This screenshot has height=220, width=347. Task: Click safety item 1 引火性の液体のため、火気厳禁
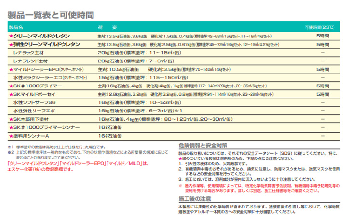pos(213,164)
